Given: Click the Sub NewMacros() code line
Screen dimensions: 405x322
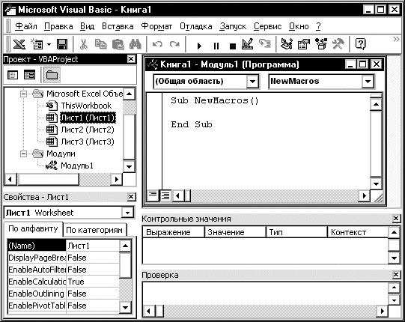Looking at the screenshot, I should point(215,100).
